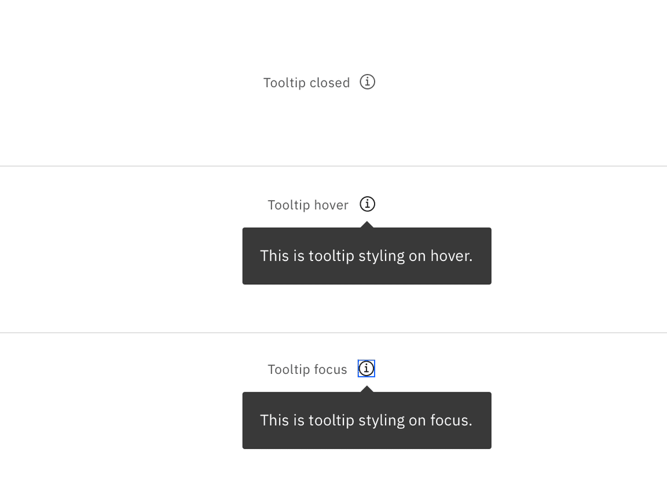Screen dimensions: 667x500
Task: Click the caret arrow above the focus tooltip
Action: click(x=367, y=389)
